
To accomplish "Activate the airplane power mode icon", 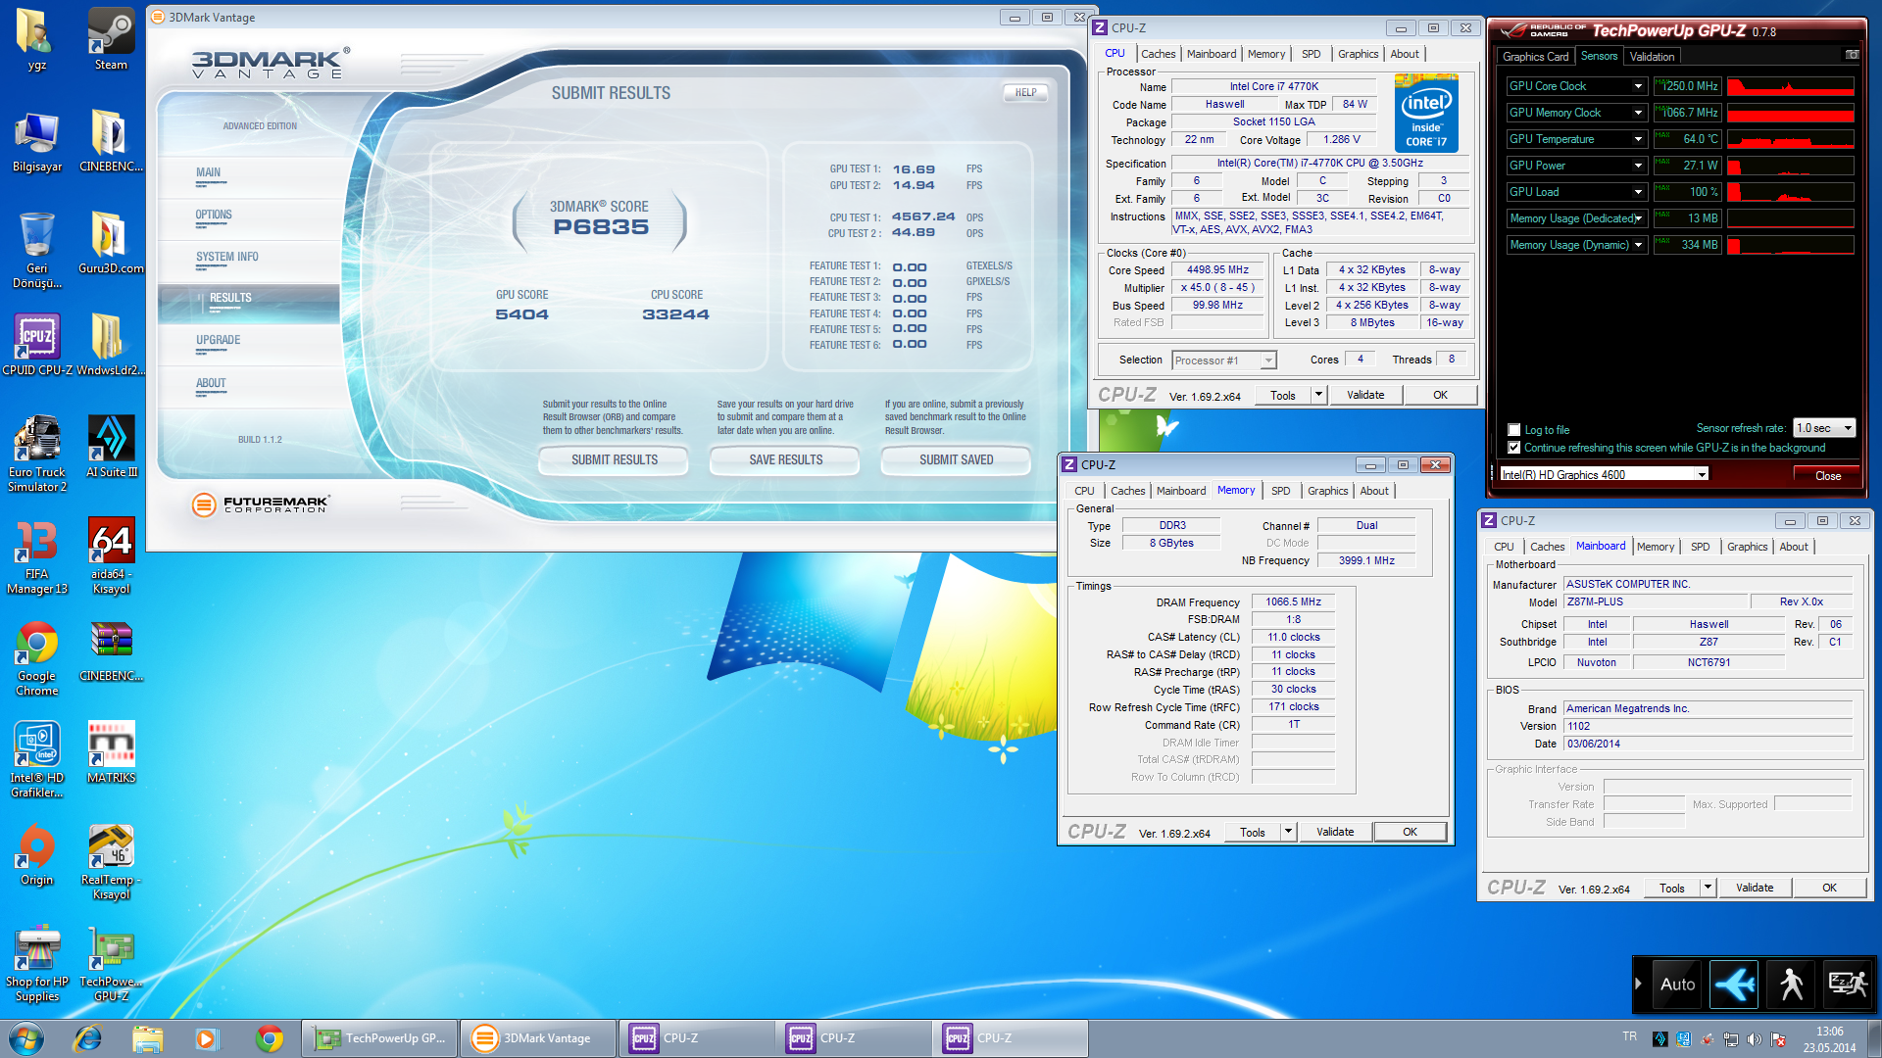I will pos(1733,984).
